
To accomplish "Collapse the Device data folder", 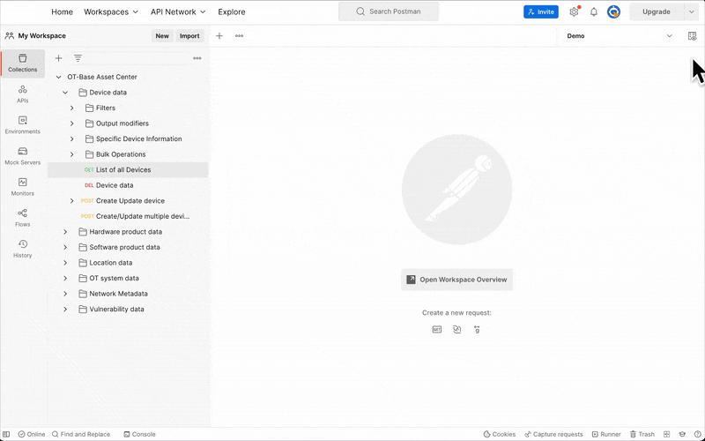I will click(x=65, y=93).
